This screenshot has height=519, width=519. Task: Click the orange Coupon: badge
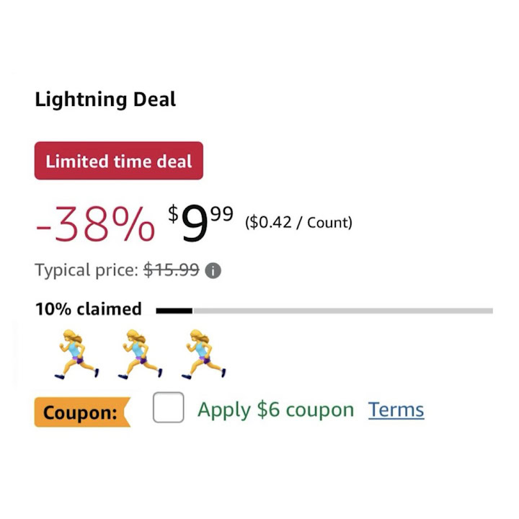pyautogui.click(x=81, y=413)
